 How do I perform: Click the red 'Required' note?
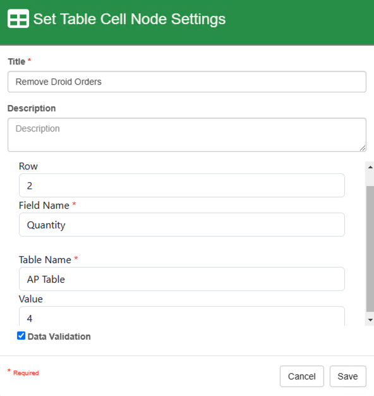point(26,373)
